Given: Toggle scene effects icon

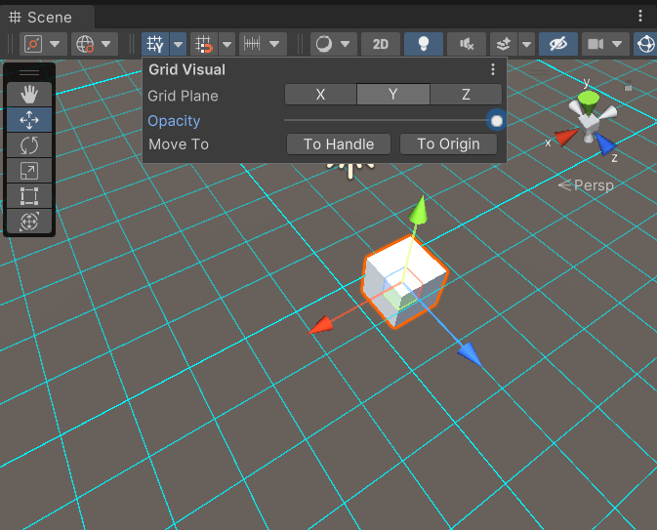Looking at the screenshot, I should 504,44.
